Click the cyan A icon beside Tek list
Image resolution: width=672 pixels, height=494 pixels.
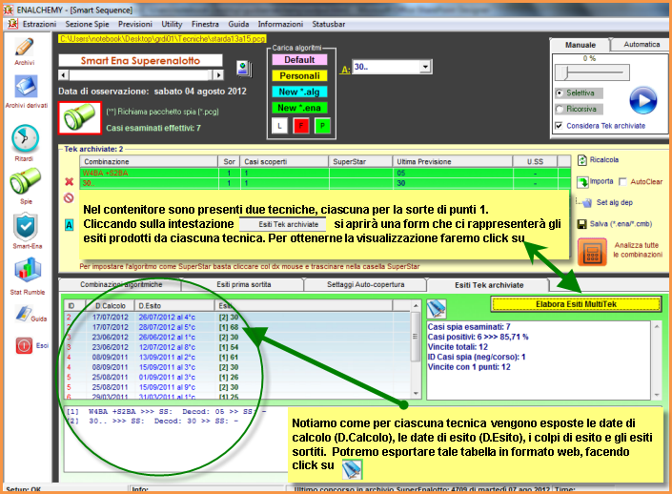tap(69, 225)
